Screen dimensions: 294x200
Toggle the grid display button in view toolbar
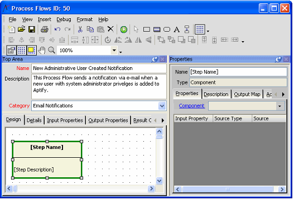coord(22,50)
